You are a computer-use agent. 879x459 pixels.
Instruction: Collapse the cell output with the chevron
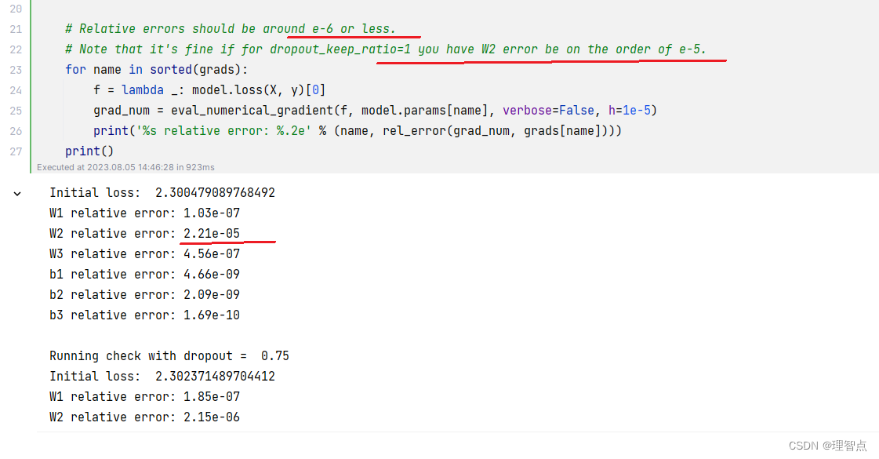tap(17, 192)
